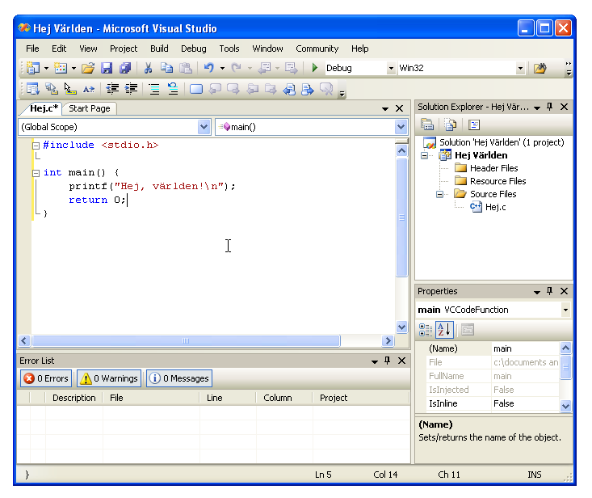Decrease line indent icon

112,89
